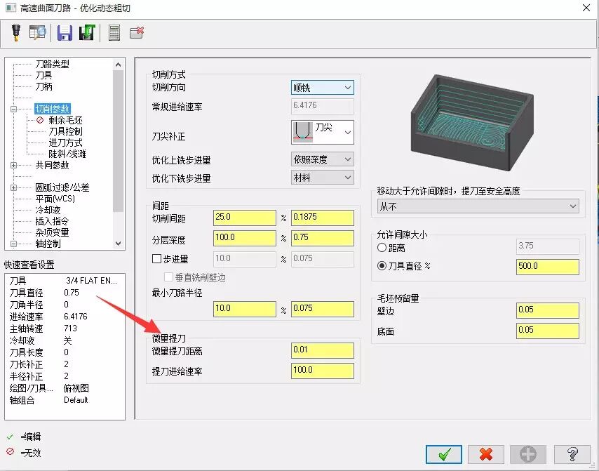Select 刀柄 in the tree
Image resolution: width=599 pixels, height=471 pixels.
point(43,86)
